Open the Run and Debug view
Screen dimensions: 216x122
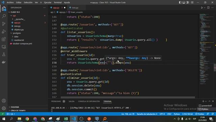[4, 32]
